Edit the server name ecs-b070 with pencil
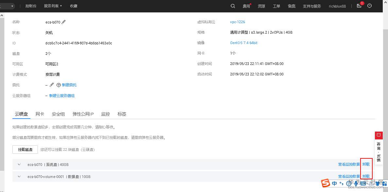This screenshot has width=388, height=192. pyautogui.click(x=64, y=22)
